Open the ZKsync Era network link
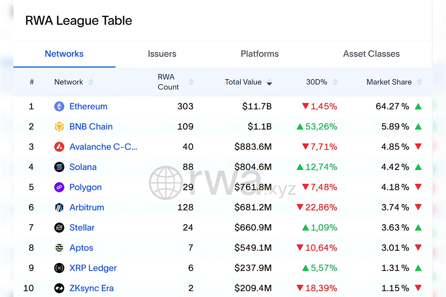 click(x=91, y=288)
